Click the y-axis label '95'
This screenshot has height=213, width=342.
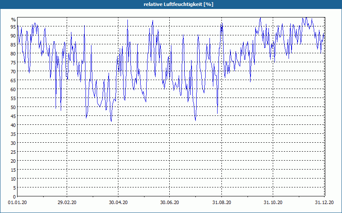[x=14, y=27]
